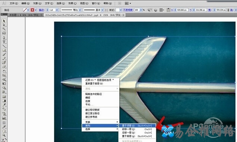Expand the stroke swatch dropdown arrow
Screen dimensions: 237x142
click(36, 10)
